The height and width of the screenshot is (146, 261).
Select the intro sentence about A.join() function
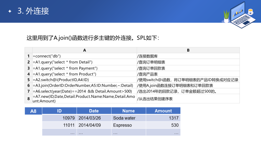coord(93,38)
